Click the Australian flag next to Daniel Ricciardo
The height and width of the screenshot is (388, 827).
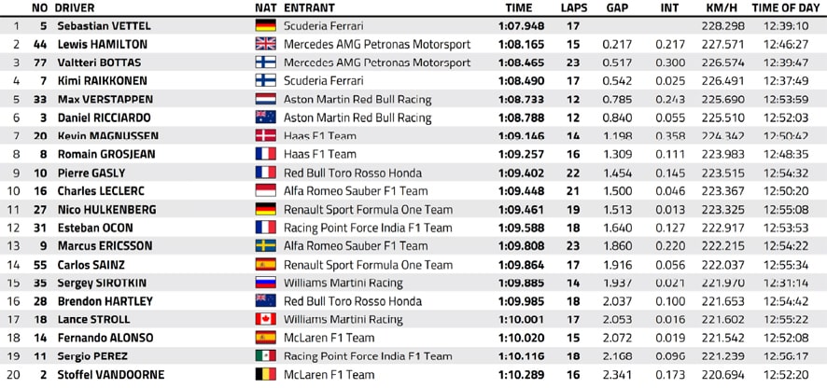(x=265, y=118)
